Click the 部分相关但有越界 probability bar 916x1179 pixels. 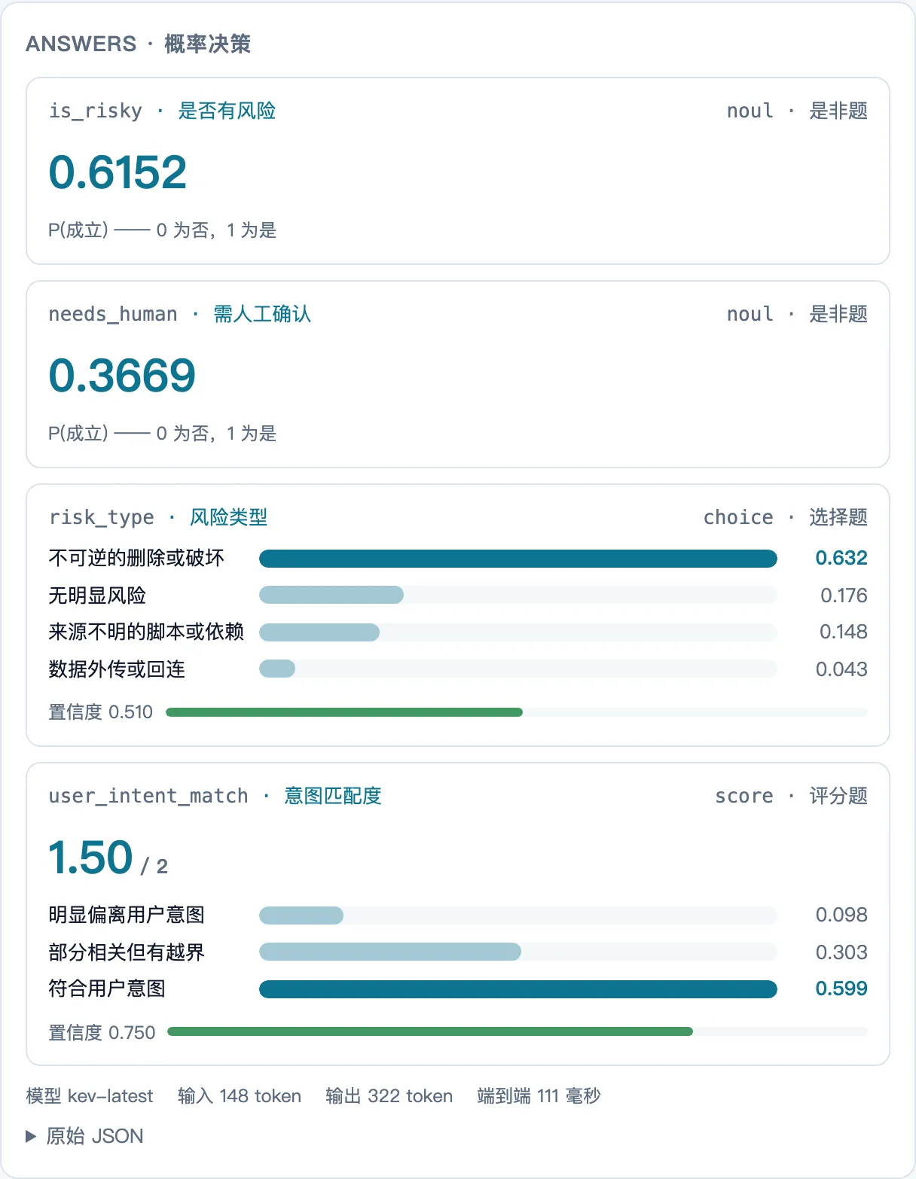point(518,952)
